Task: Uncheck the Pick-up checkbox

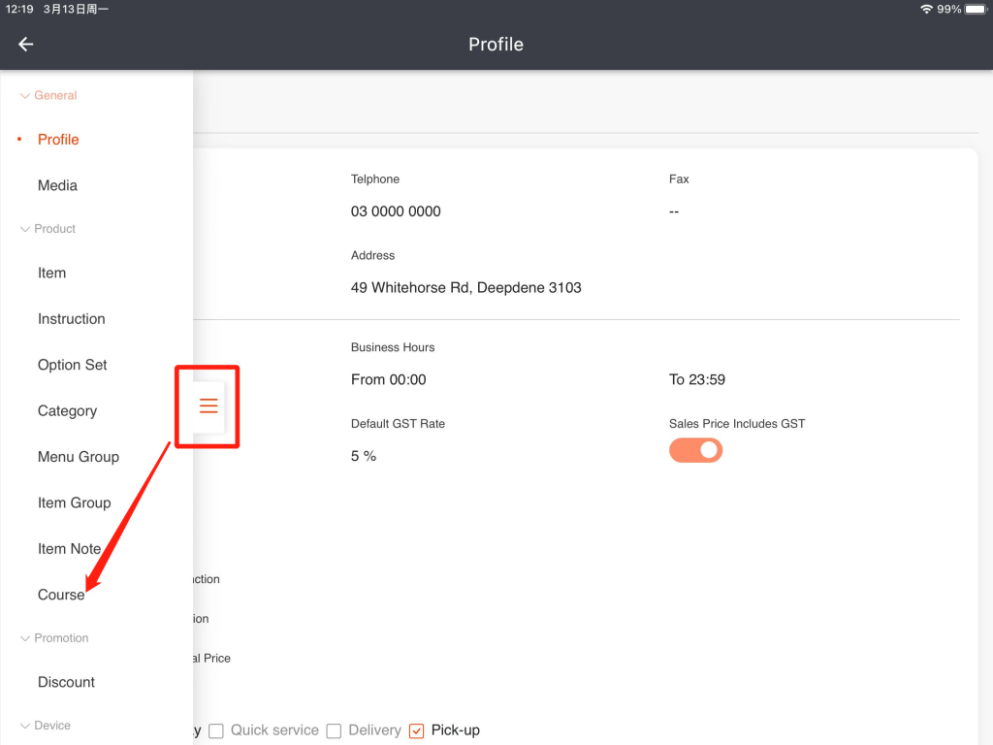Action: click(x=417, y=730)
